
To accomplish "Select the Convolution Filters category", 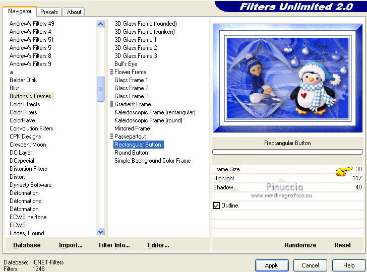I will point(31,128).
